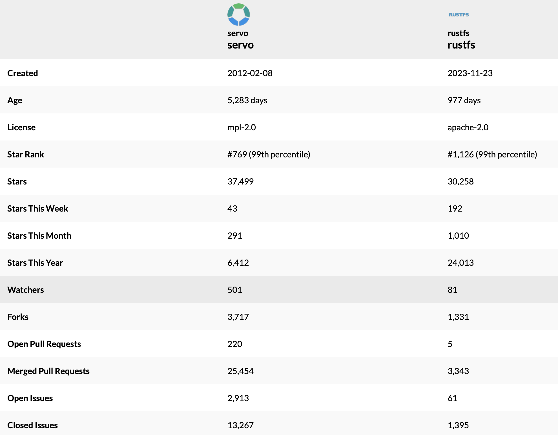Click rustfs's monthly stars value '1,010'
The width and height of the screenshot is (558, 435).
458,236
